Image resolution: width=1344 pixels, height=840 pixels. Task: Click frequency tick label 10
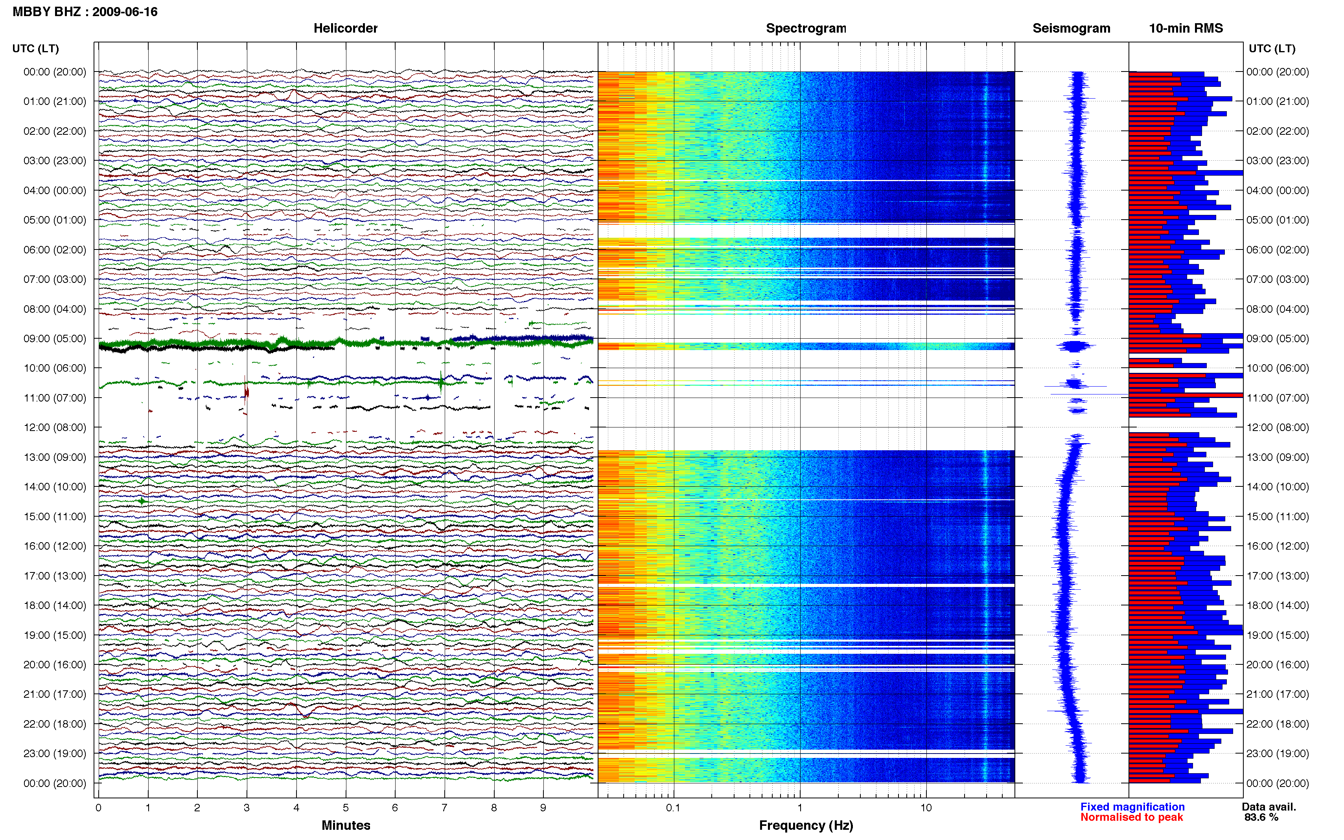point(926,808)
